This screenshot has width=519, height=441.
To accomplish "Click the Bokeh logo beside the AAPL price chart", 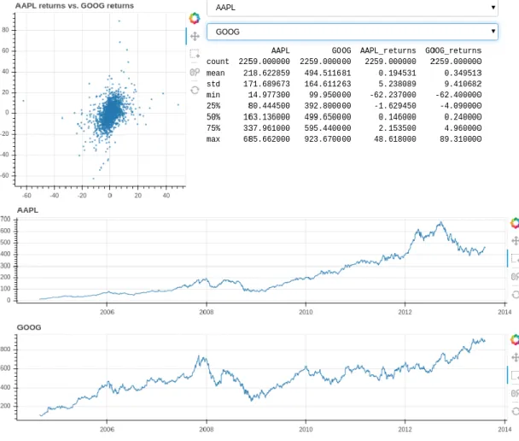I will point(515,223).
